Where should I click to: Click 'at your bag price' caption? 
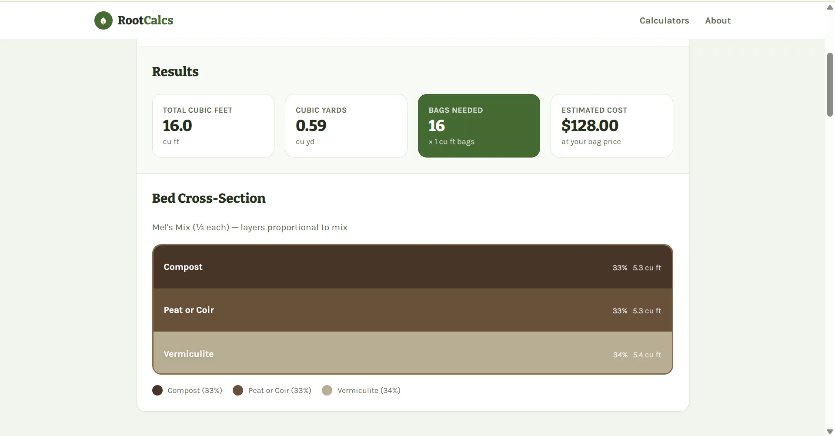[591, 142]
